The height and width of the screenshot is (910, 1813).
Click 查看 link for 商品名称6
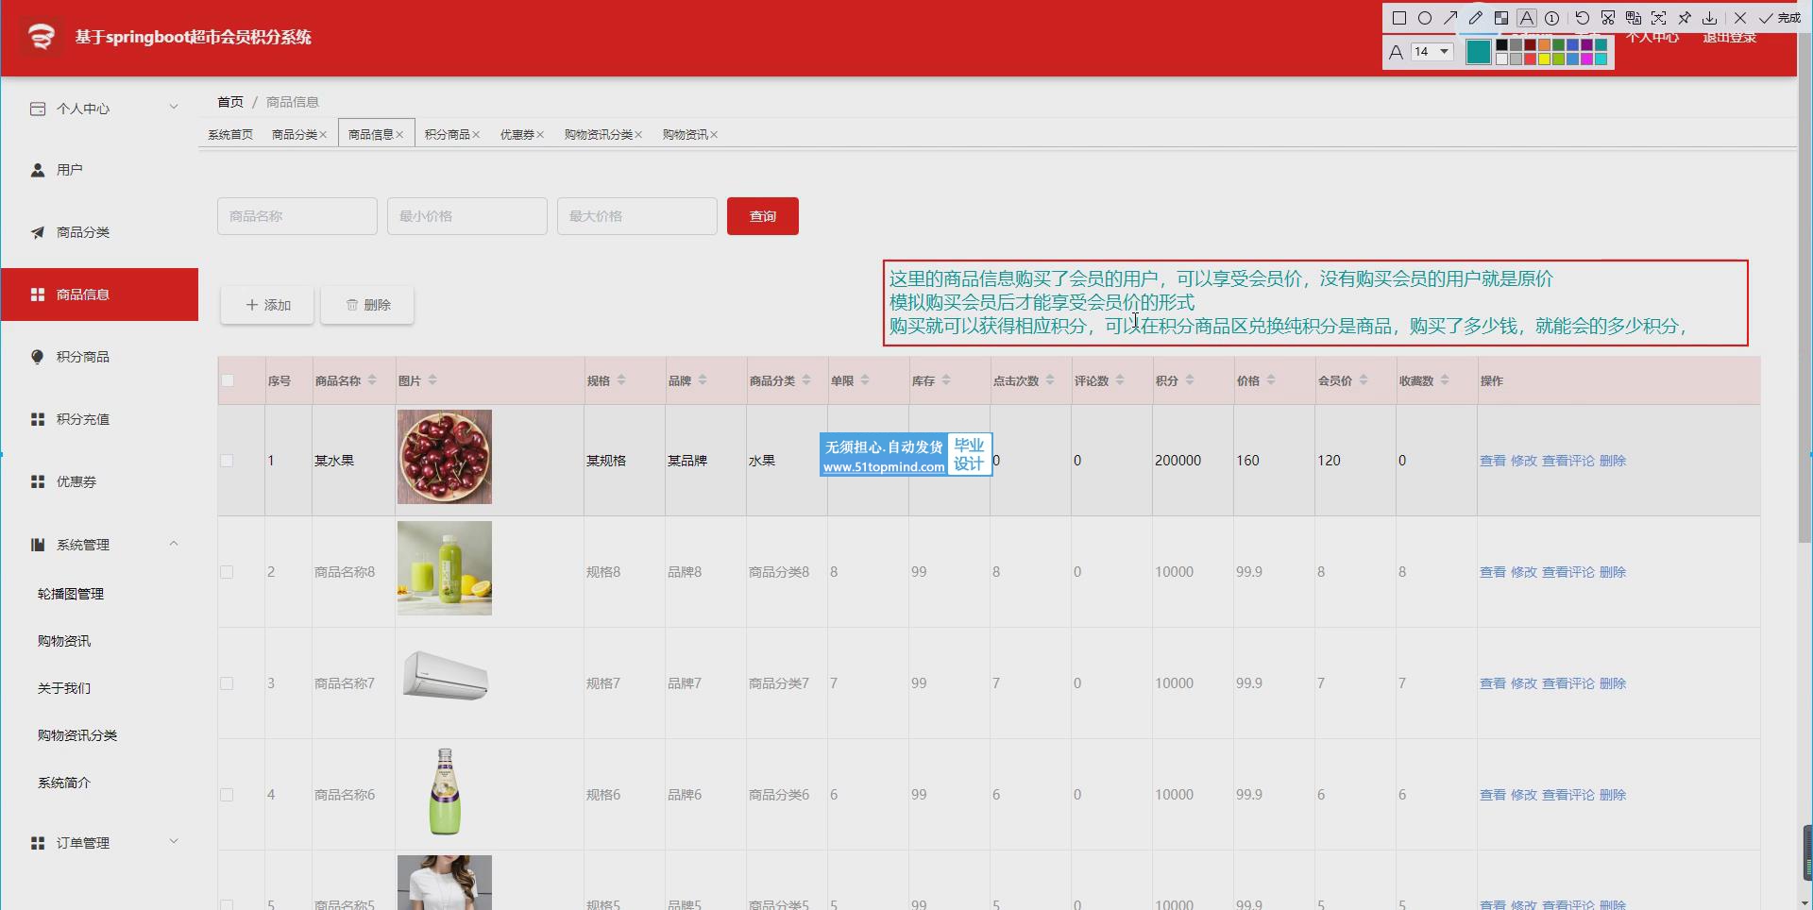click(x=1493, y=795)
